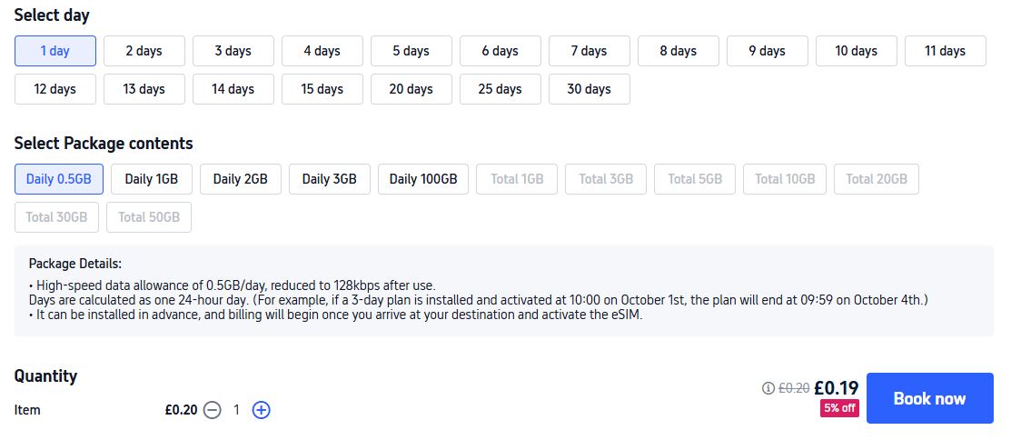Click the plus icon to increase quantity
This screenshot has width=1011, height=440.
click(x=261, y=410)
